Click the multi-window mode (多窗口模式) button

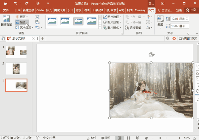187,39
